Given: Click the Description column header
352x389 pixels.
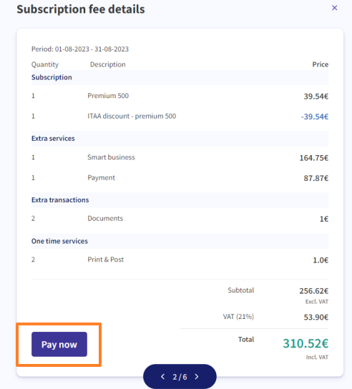Looking at the screenshot, I should (x=108, y=64).
